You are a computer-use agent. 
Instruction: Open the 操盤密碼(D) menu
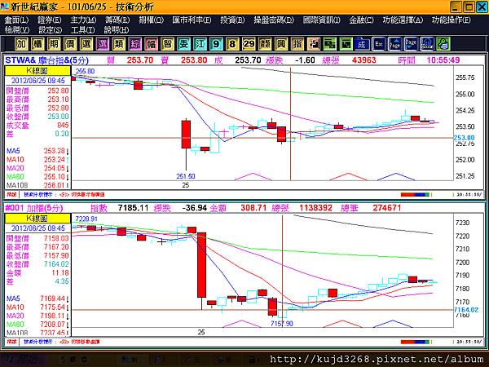274,20
